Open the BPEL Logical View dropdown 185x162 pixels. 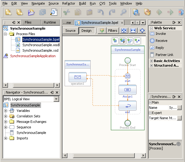coord(56,99)
